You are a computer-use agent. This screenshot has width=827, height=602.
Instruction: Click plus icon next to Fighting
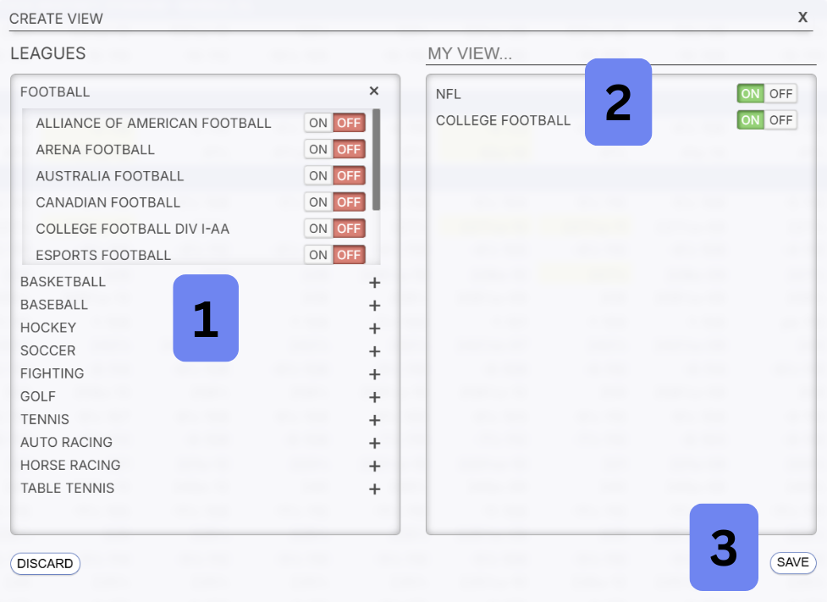point(374,374)
